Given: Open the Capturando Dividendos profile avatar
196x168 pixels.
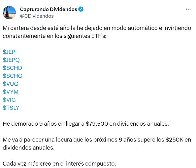Looking at the screenshot, I should click(x=9, y=12).
